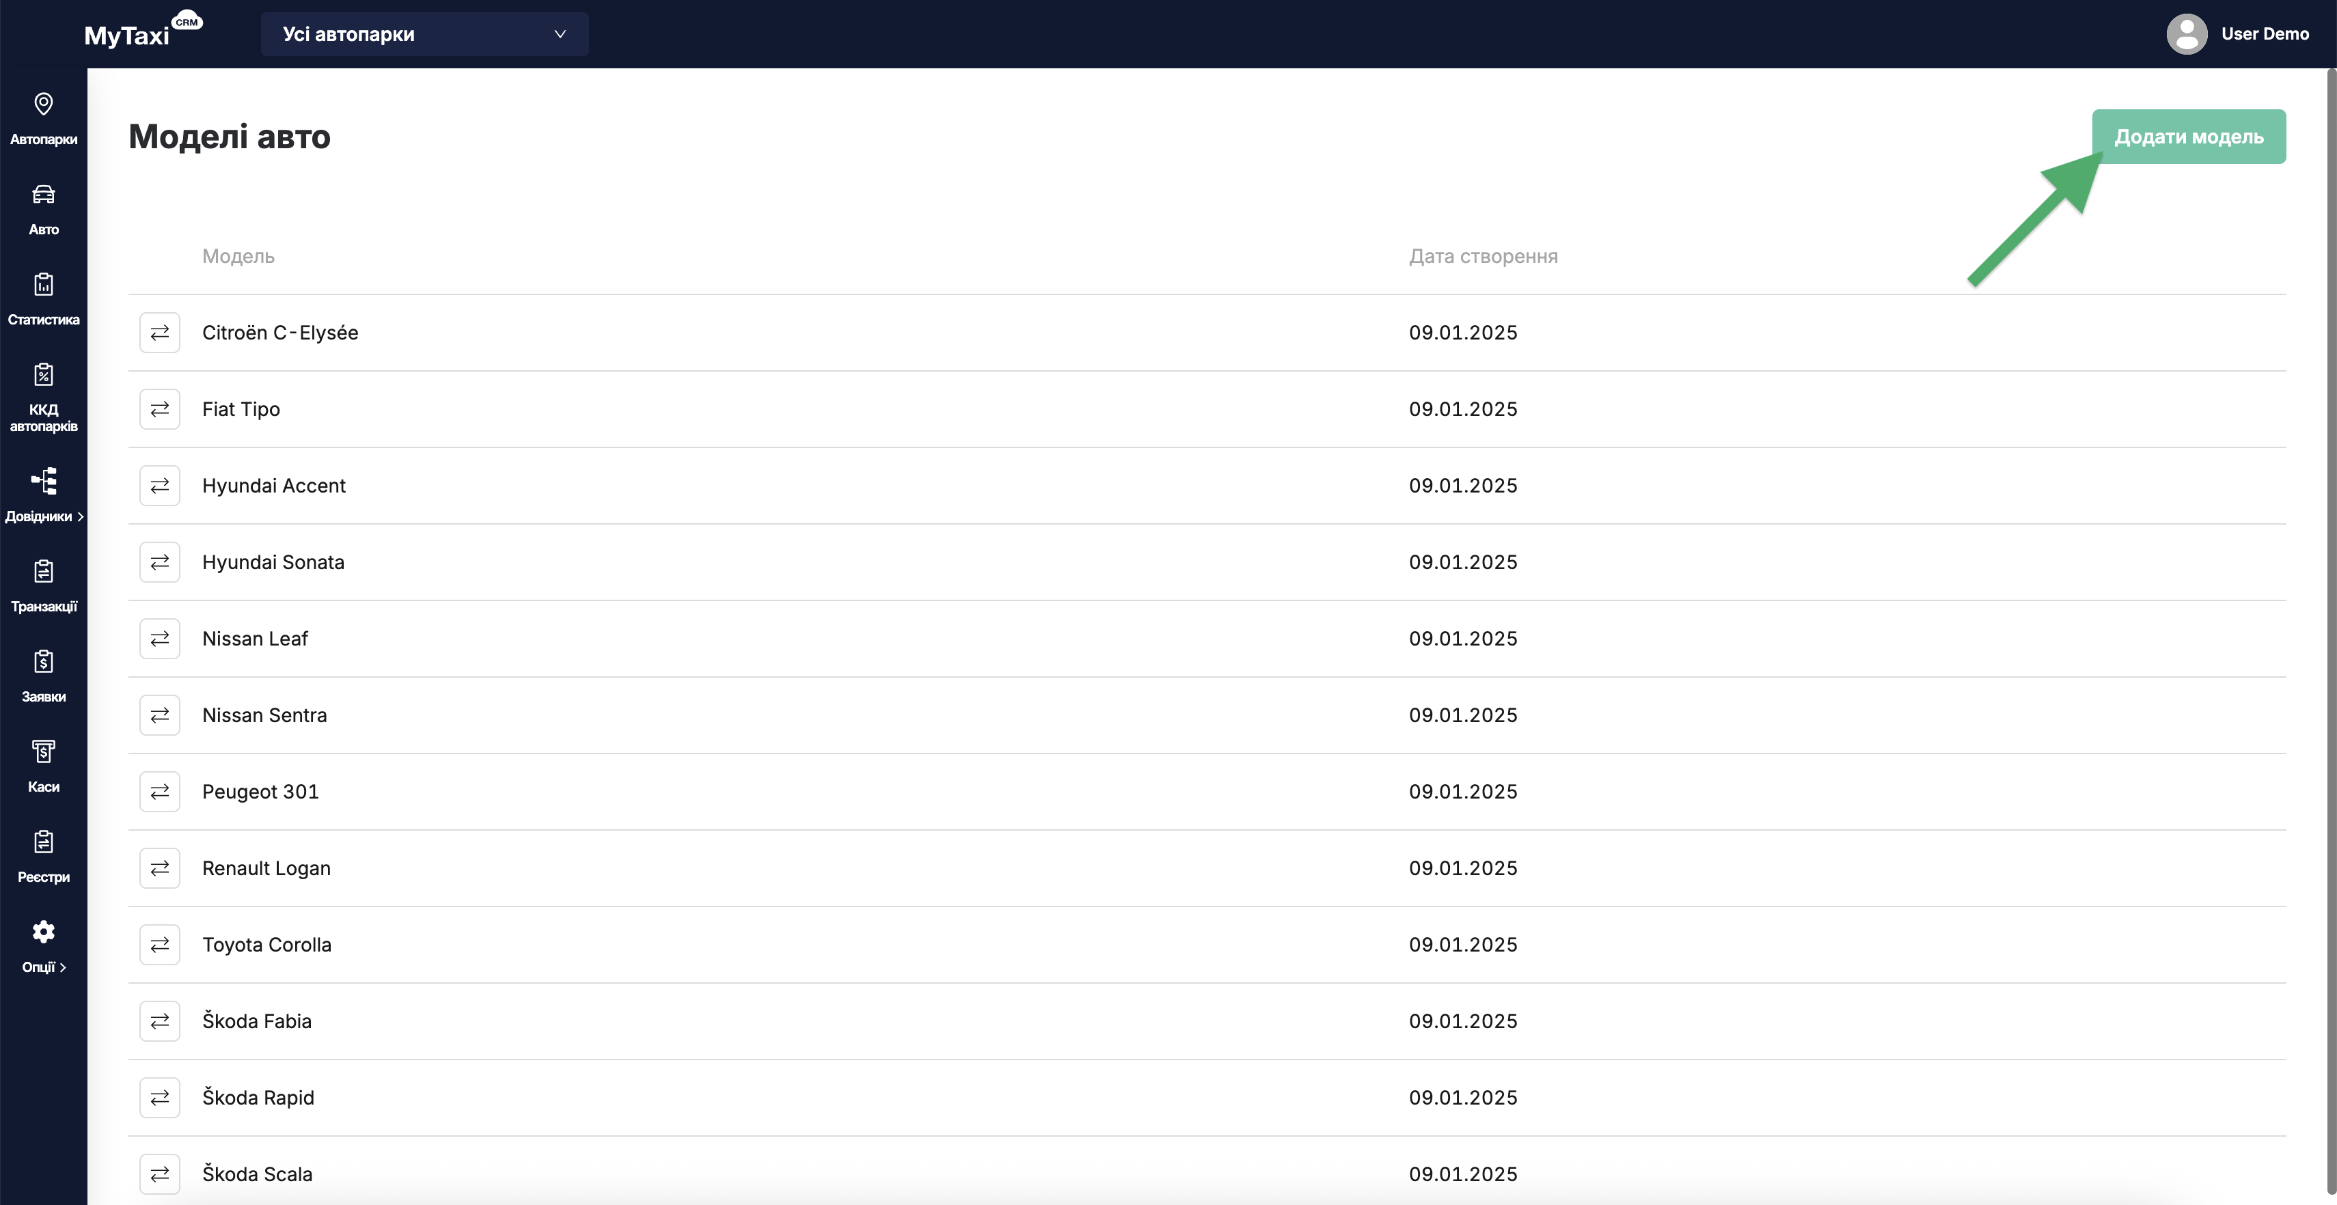Select Nissan Sentra model name

(x=265, y=715)
